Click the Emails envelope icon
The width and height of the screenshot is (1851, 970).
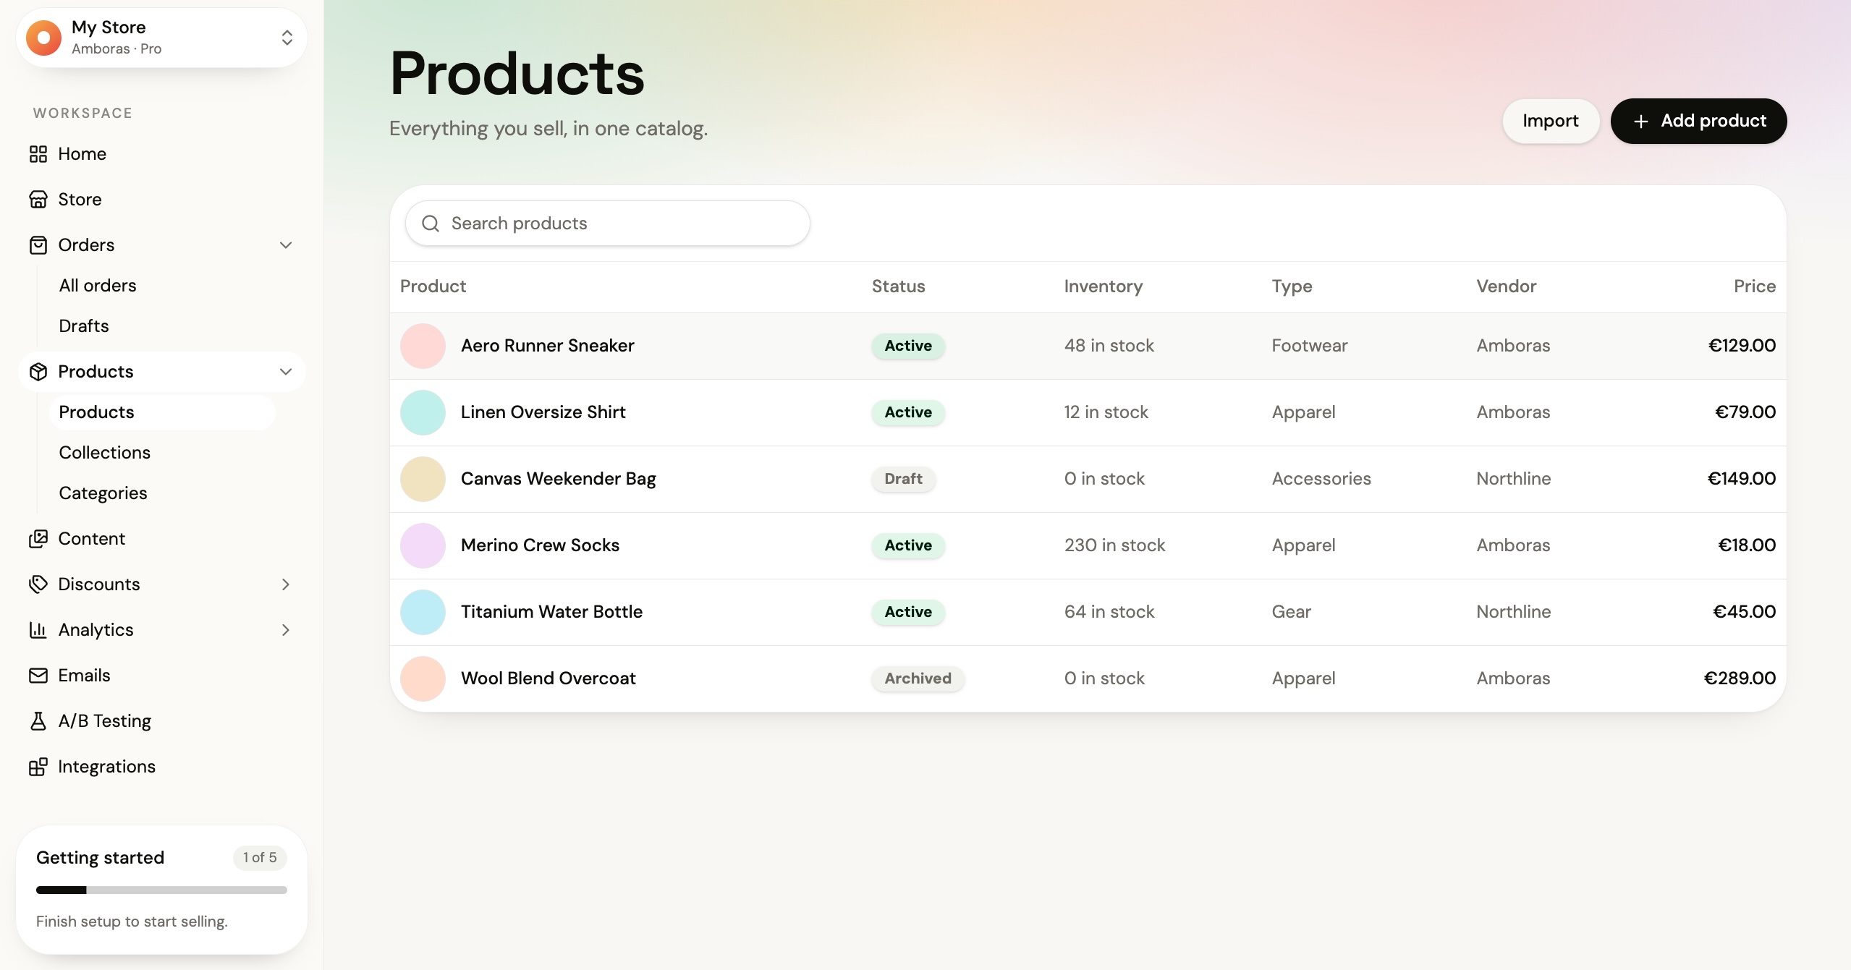(38, 676)
